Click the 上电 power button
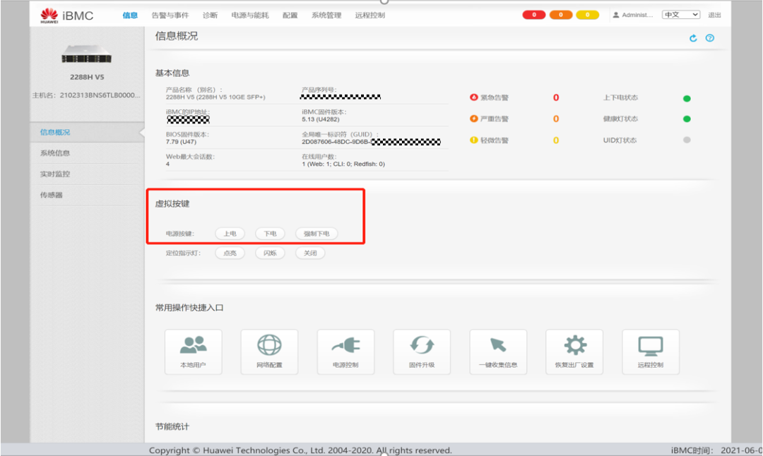The width and height of the screenshot is (763, 456). (x=230, y=234)
